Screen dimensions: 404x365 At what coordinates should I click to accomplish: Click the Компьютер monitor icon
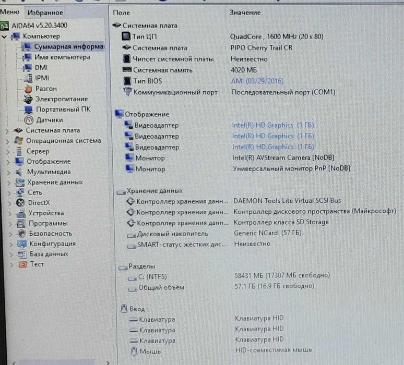coord(16,36)
